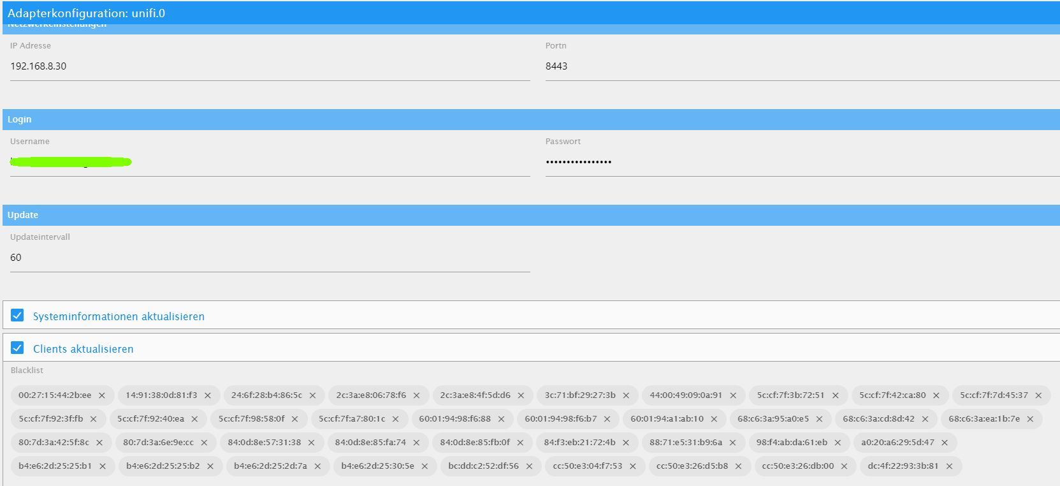The image size is (1060, 486).
Task: Toggle Clients aktualisieren checkbox
Action: (17, 348)
